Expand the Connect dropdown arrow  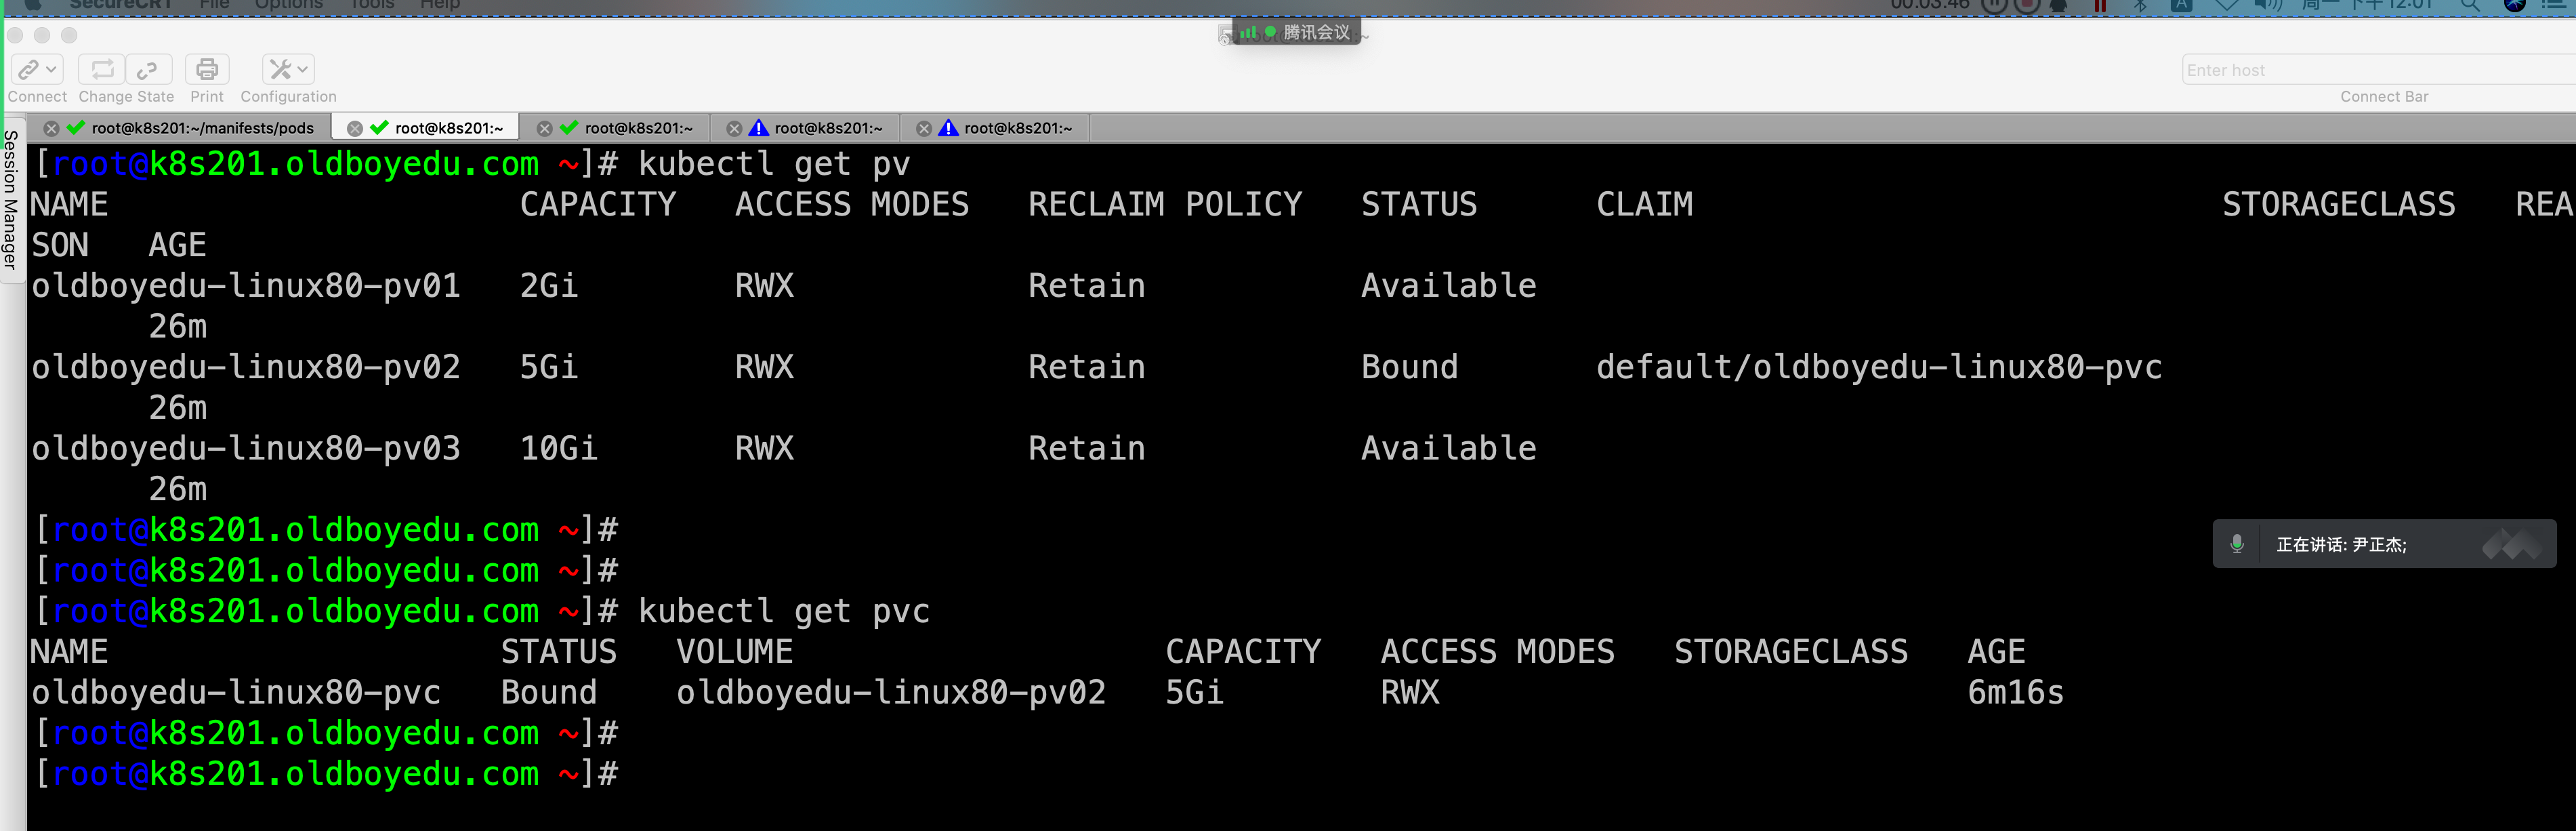(x=52, y=69)
